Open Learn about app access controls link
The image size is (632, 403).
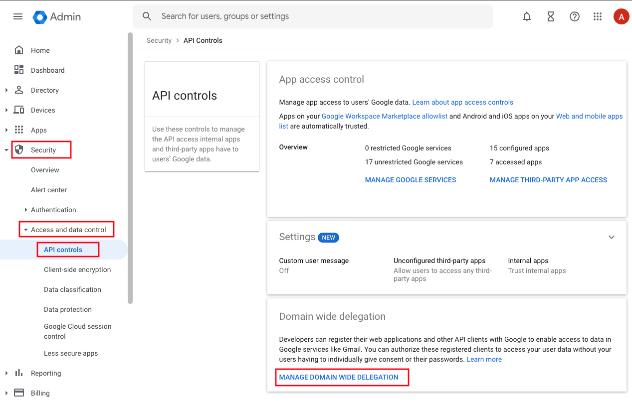pos(462,102)
